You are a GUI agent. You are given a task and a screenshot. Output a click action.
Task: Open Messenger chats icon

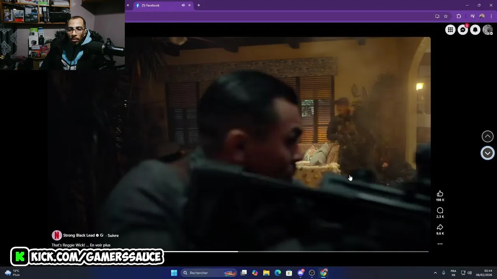coord(463,29)
